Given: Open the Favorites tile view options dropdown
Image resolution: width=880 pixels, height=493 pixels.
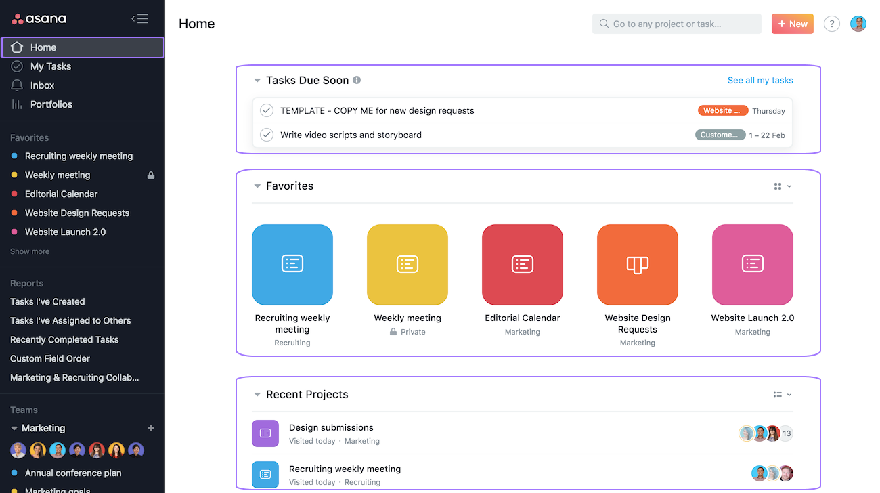Looking at the screenshot, I should pos(782,186).
